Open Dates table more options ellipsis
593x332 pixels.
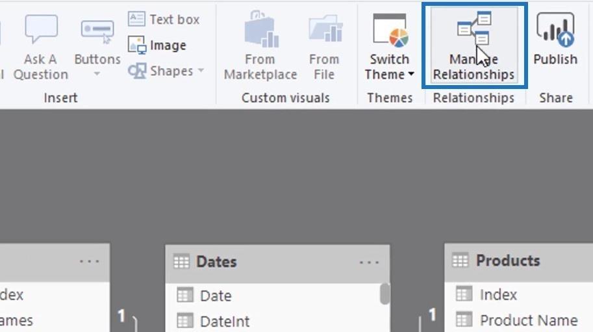click(x=369, y=262)
